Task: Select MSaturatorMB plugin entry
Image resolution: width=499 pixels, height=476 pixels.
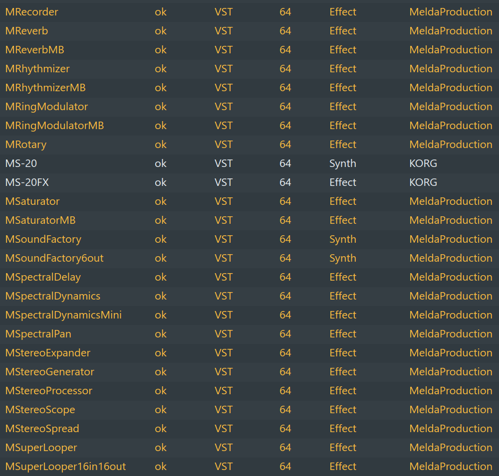Action: click(x=40, y=220)
